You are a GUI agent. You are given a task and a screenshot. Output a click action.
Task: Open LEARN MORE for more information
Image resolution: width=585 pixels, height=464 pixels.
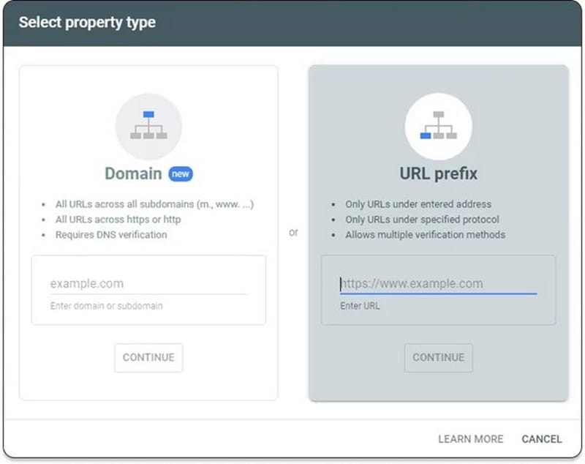pos(470,439)
